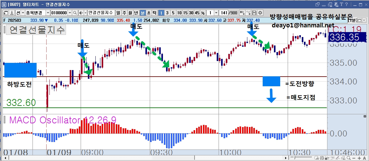This screenshot has width=369, height=161.
Task: Click the bottom minus zoom-out icon
Action: click(x=354, y=158)
